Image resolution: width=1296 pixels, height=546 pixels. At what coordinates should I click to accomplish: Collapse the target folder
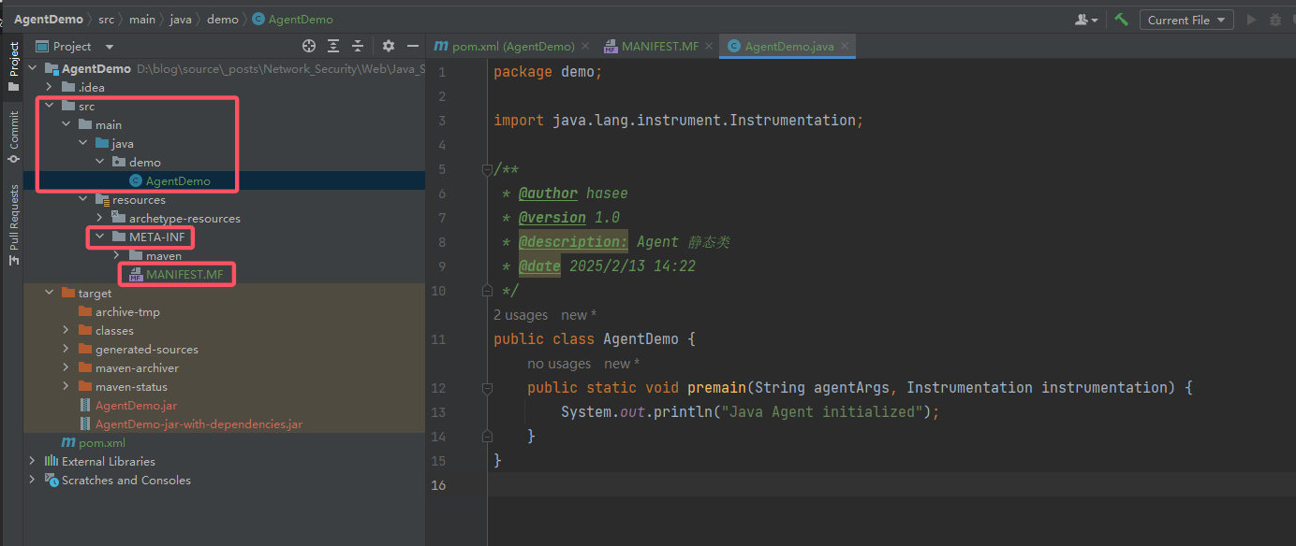50,293
